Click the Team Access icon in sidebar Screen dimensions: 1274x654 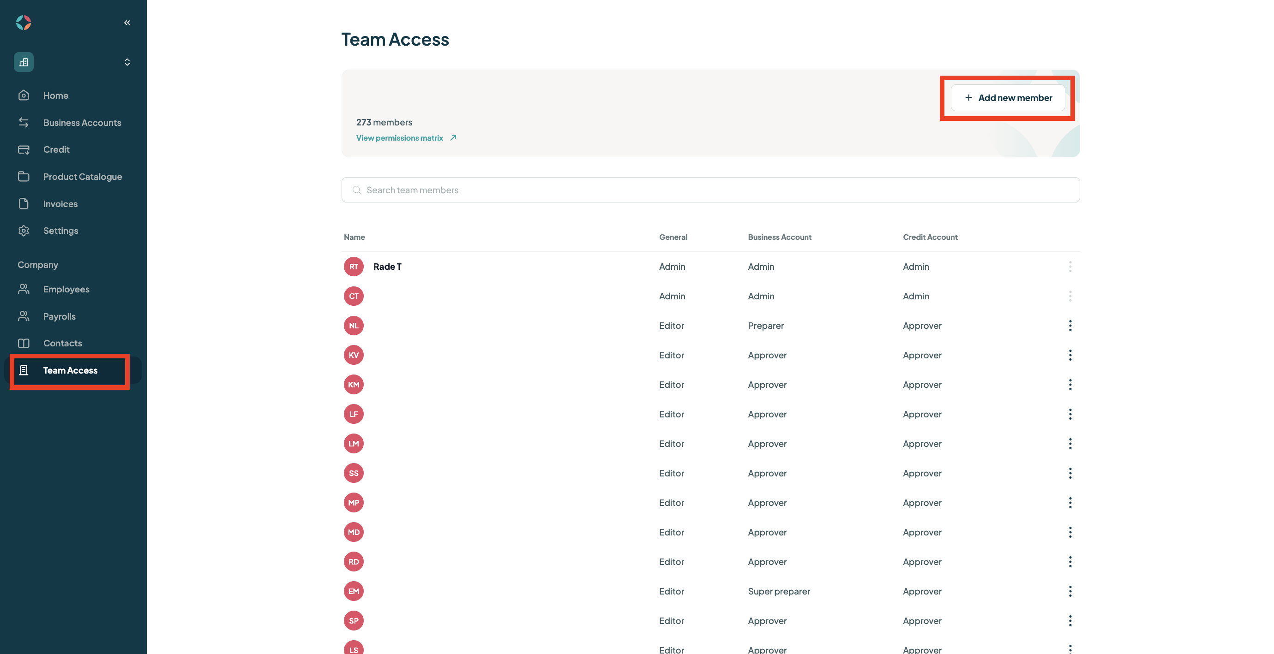(24, 370)
